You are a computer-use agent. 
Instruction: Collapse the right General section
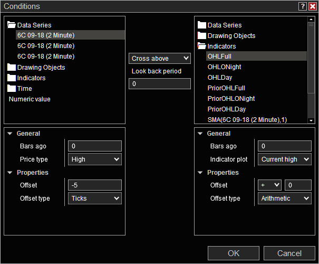point(200,134)
